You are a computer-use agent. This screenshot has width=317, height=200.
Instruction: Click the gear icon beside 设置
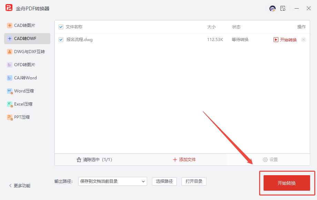265,160
